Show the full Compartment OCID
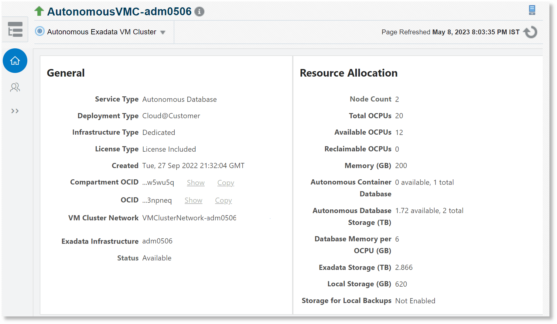The width and height of the screenshot is (557, 324). click(x=196, y=183)
